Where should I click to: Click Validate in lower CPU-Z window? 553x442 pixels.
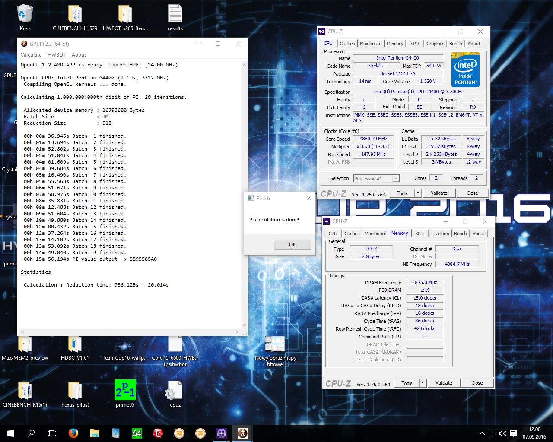444,383
